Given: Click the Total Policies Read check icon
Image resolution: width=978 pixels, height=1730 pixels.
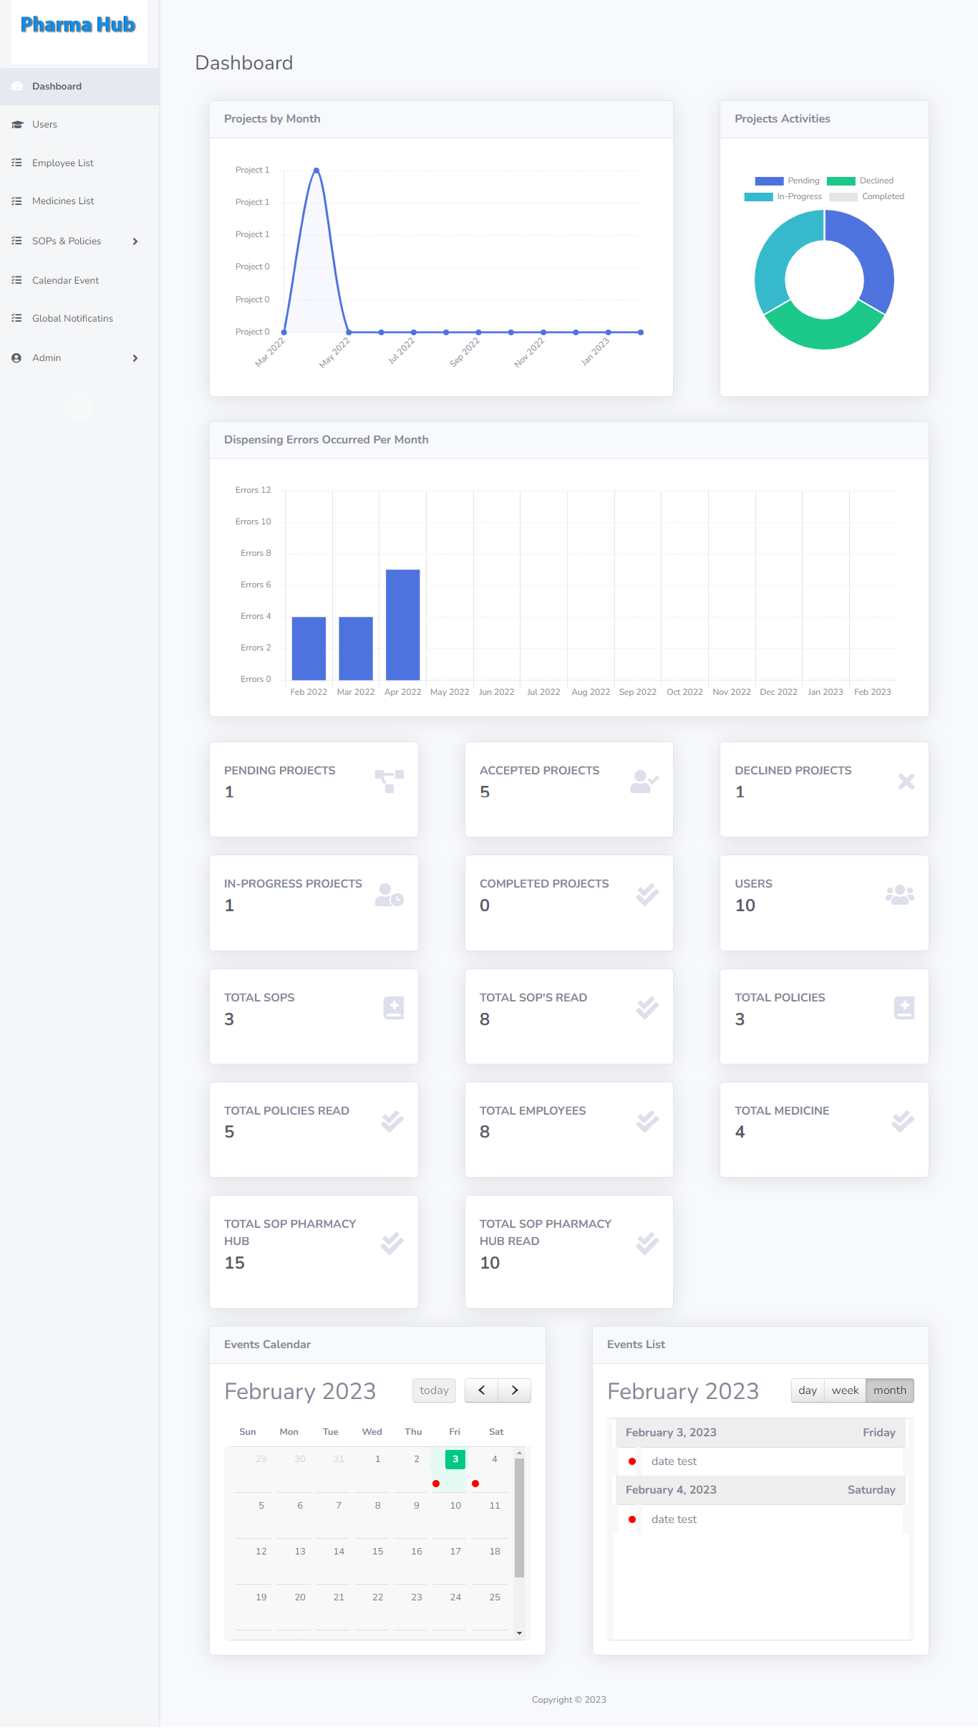Looking at the screenshot, I should pyautogui.click(x=392, y=1122).
